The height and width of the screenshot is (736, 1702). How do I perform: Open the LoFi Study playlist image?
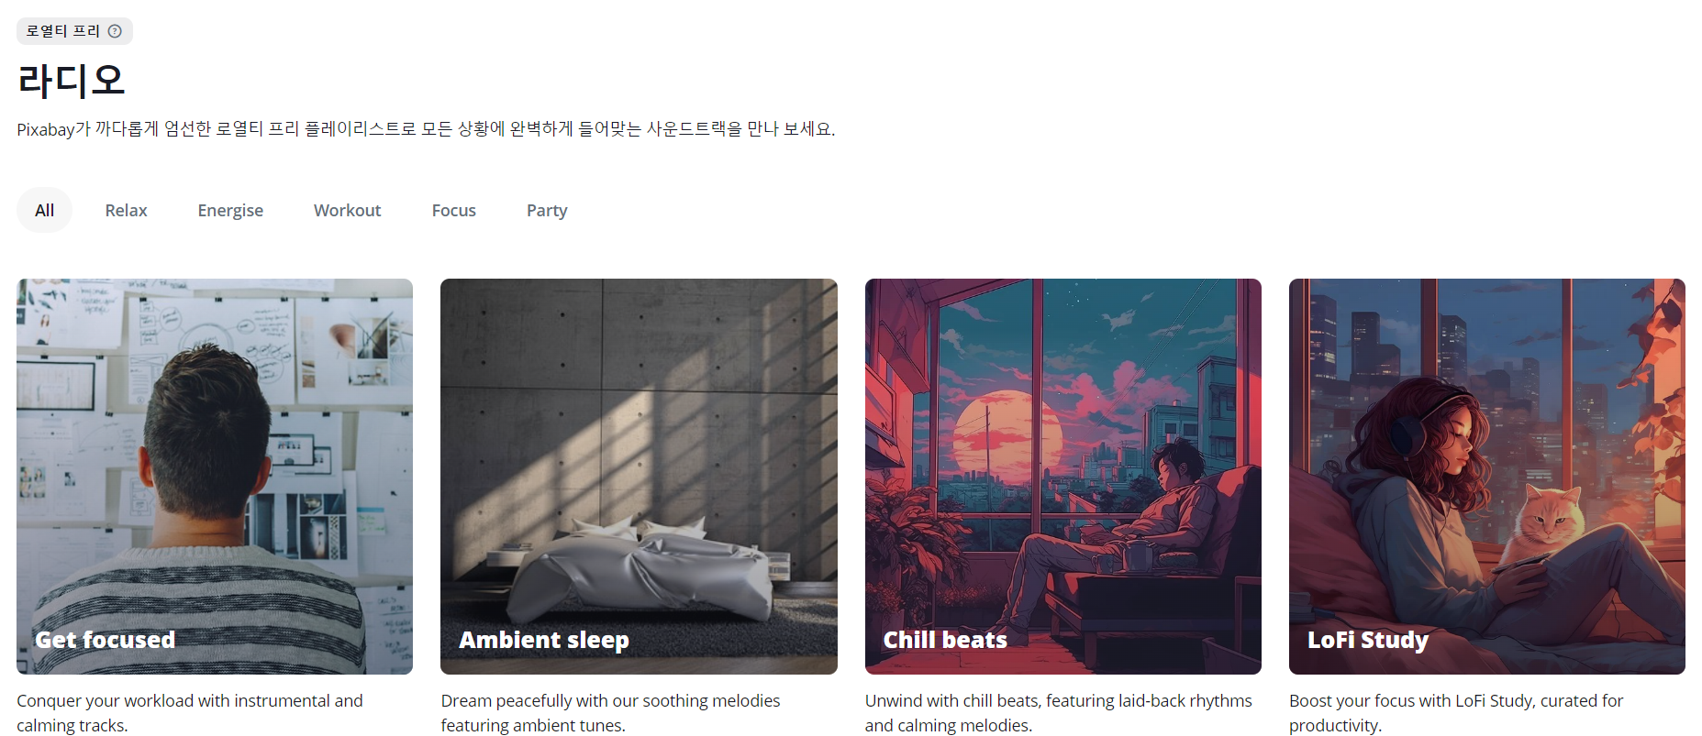[1486, 477]
